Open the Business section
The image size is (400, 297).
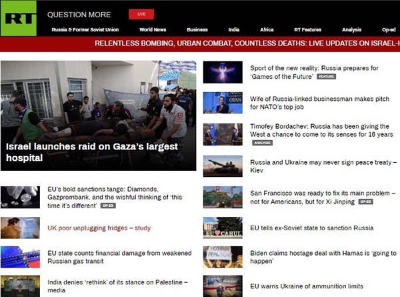(197, 29)
